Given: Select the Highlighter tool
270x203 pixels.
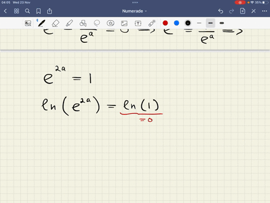Looking at the screenshot, I should 69,23.
